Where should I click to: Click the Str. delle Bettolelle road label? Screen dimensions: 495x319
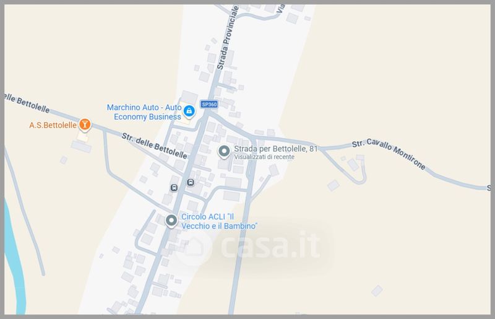(x=154, y=146)
